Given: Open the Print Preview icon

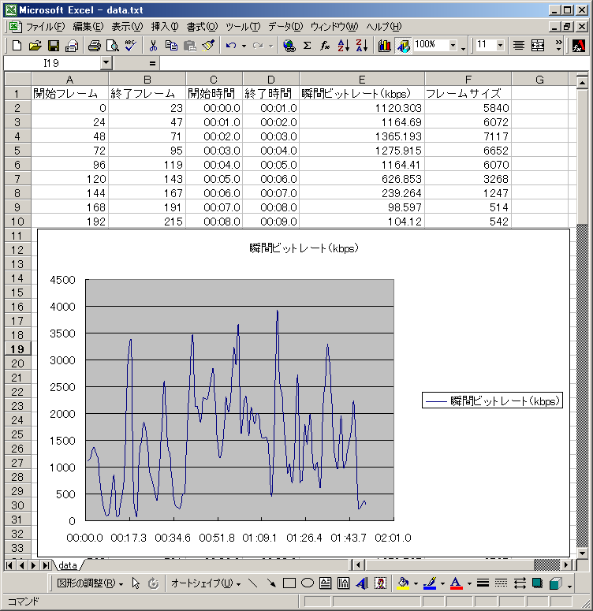Looking at the screenshot, I should pyautogui.click(x=111, y=46).
